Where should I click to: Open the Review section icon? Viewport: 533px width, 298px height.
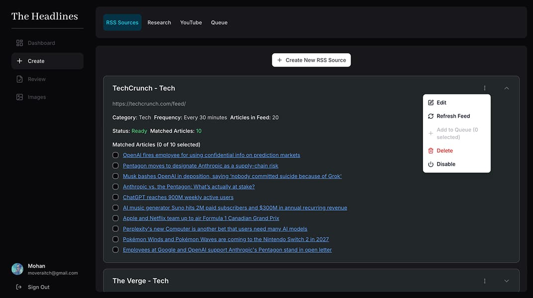(x=20, y=79)
